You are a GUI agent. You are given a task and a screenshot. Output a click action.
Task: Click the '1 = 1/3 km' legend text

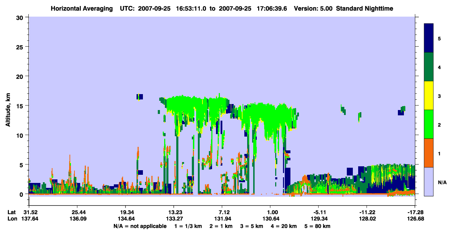pos(188,226)
